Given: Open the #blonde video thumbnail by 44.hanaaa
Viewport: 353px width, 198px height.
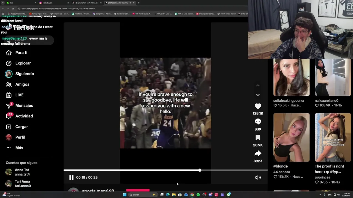Looking at the screenshot, I should point(291,137).
